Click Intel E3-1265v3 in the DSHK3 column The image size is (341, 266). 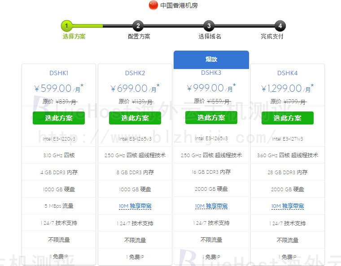pos(211,138)
